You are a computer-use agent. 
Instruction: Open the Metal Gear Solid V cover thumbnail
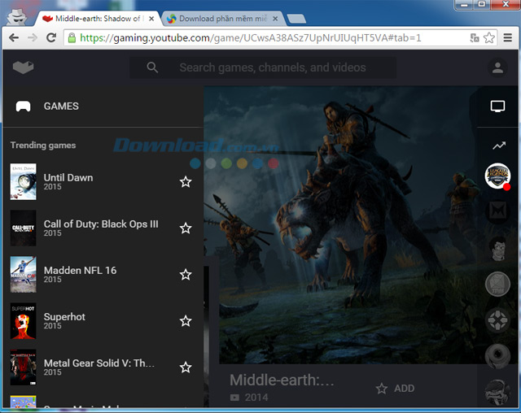[23, 367]
